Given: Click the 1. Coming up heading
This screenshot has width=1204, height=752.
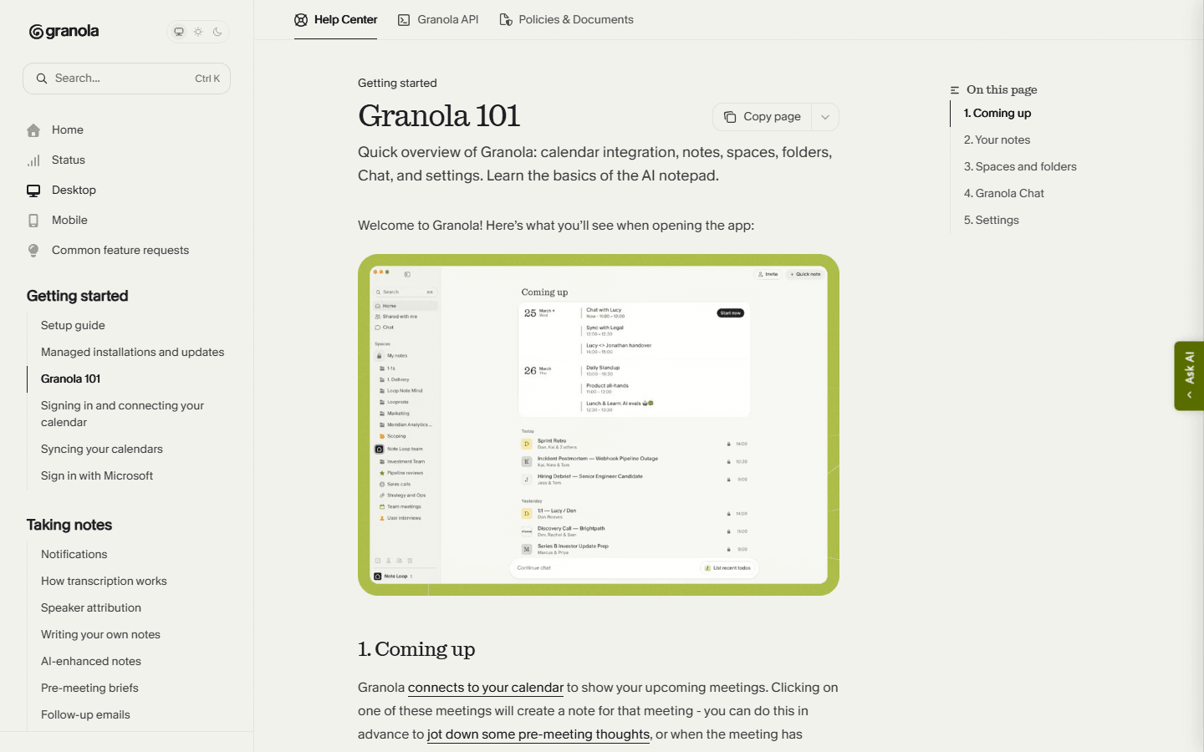Looking at the screenshot, I should coord(416,649).
